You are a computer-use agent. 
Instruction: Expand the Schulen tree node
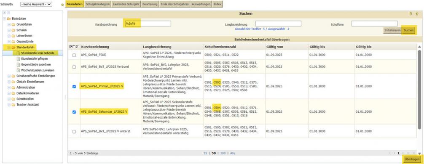(x=9, y=30)
